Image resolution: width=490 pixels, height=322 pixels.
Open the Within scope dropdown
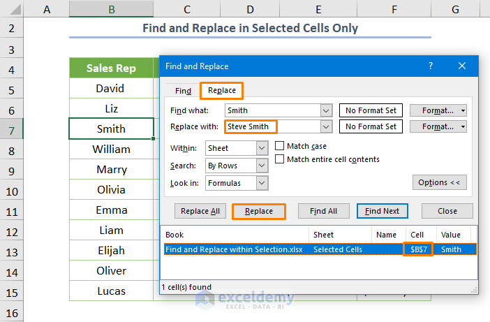(x=262, y=148)
